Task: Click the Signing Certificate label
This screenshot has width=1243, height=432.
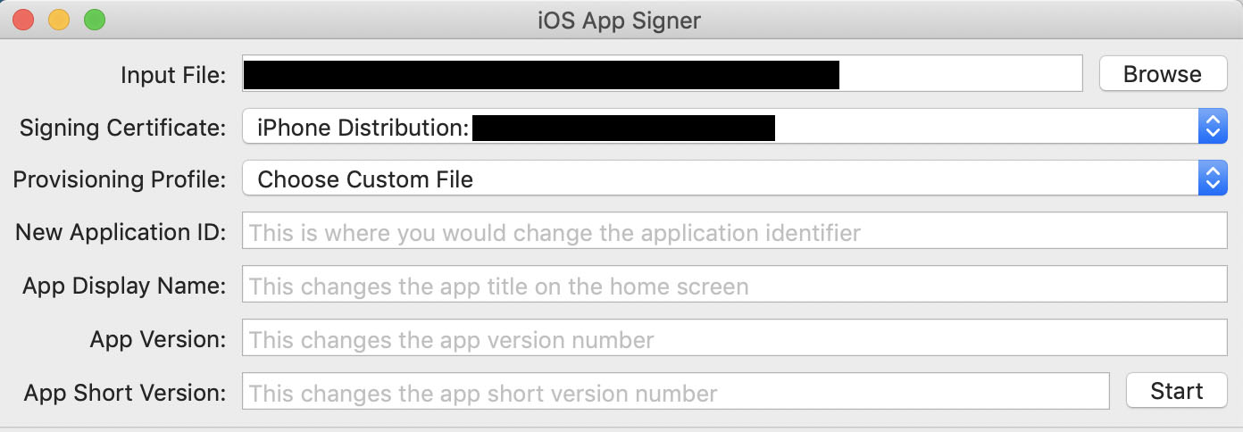Action: pos(123,128)
